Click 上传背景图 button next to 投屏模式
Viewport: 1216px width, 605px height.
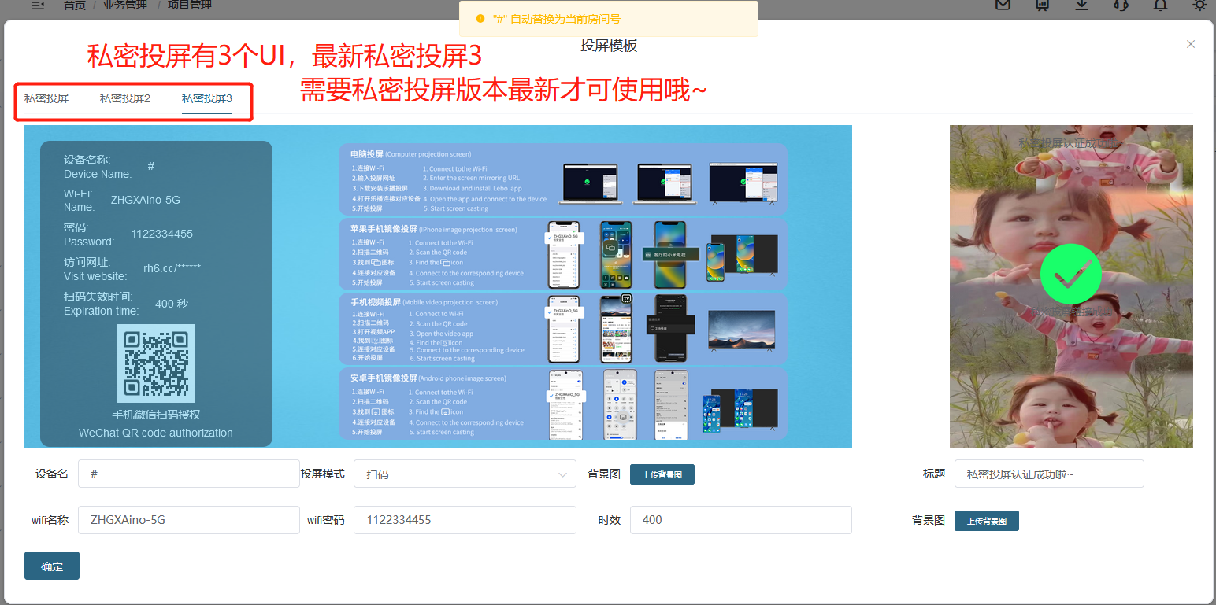point(662,474)
